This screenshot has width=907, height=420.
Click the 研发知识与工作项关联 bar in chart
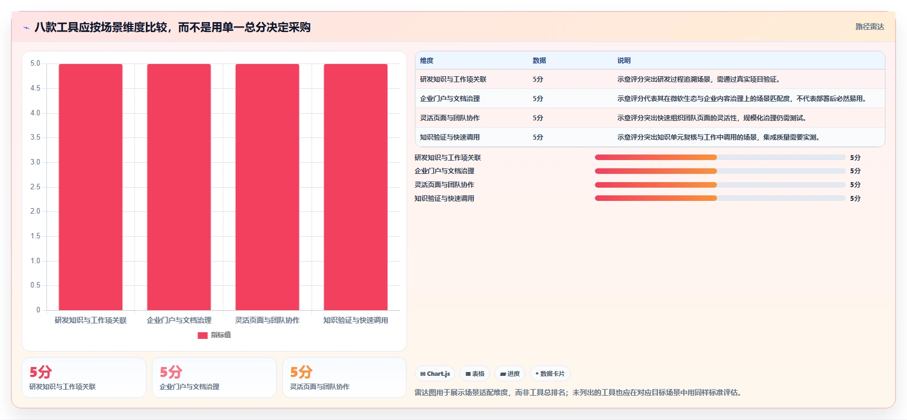91,187
